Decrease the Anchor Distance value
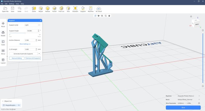 click(x=36, y=41)
